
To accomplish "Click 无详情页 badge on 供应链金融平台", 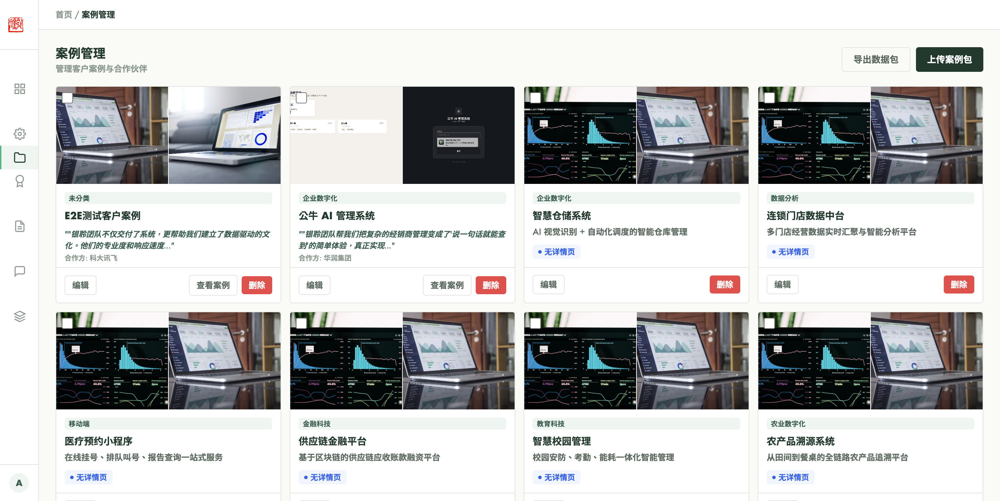I will tap(322, 477).
